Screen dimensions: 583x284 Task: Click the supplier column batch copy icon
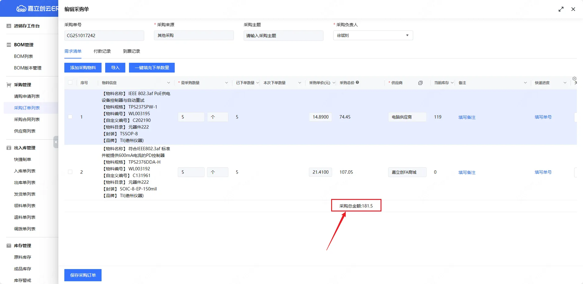(420, 83)
